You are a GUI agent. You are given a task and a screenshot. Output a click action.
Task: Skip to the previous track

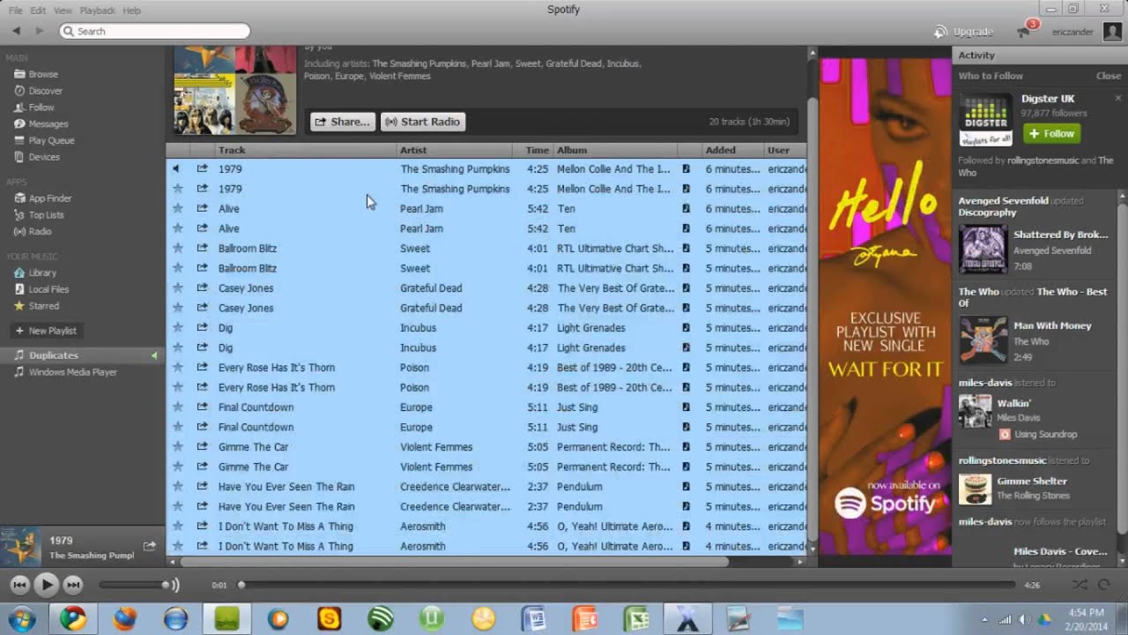[x=20, y=584]
